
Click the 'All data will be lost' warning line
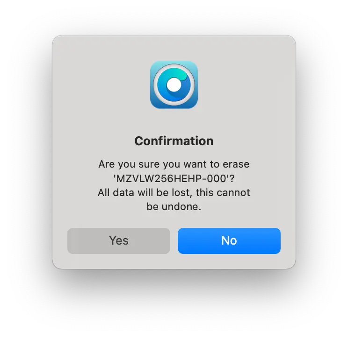(x=174, y=192)
